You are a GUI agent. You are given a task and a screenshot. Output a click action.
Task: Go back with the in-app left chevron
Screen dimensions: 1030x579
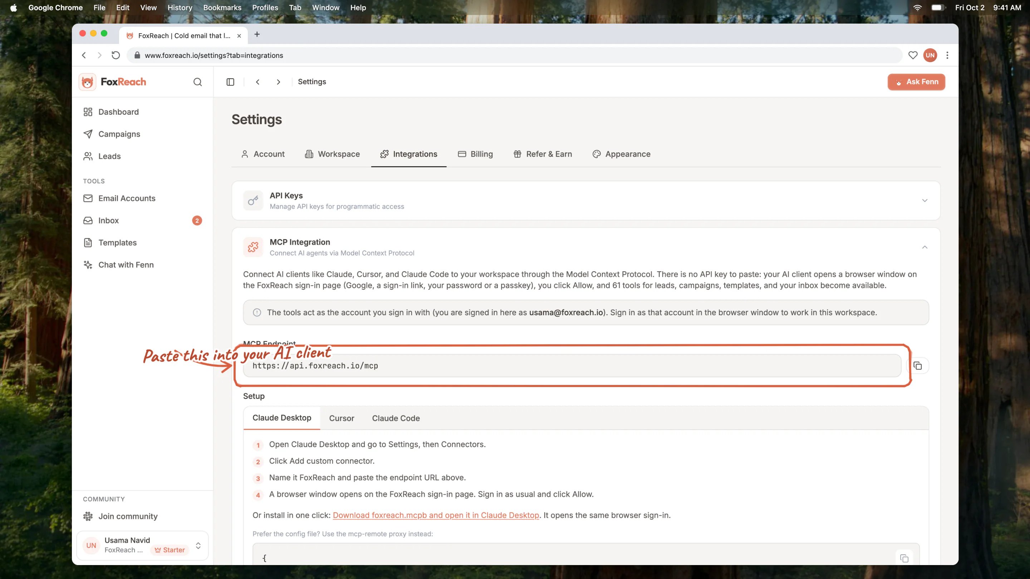point(257,82)
